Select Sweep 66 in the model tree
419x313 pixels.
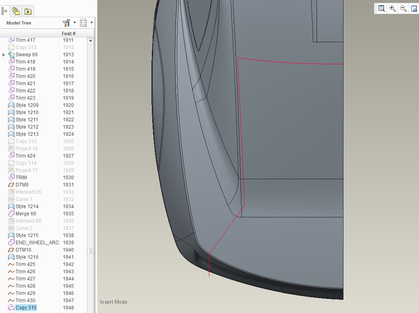click(x=27, y=55)
